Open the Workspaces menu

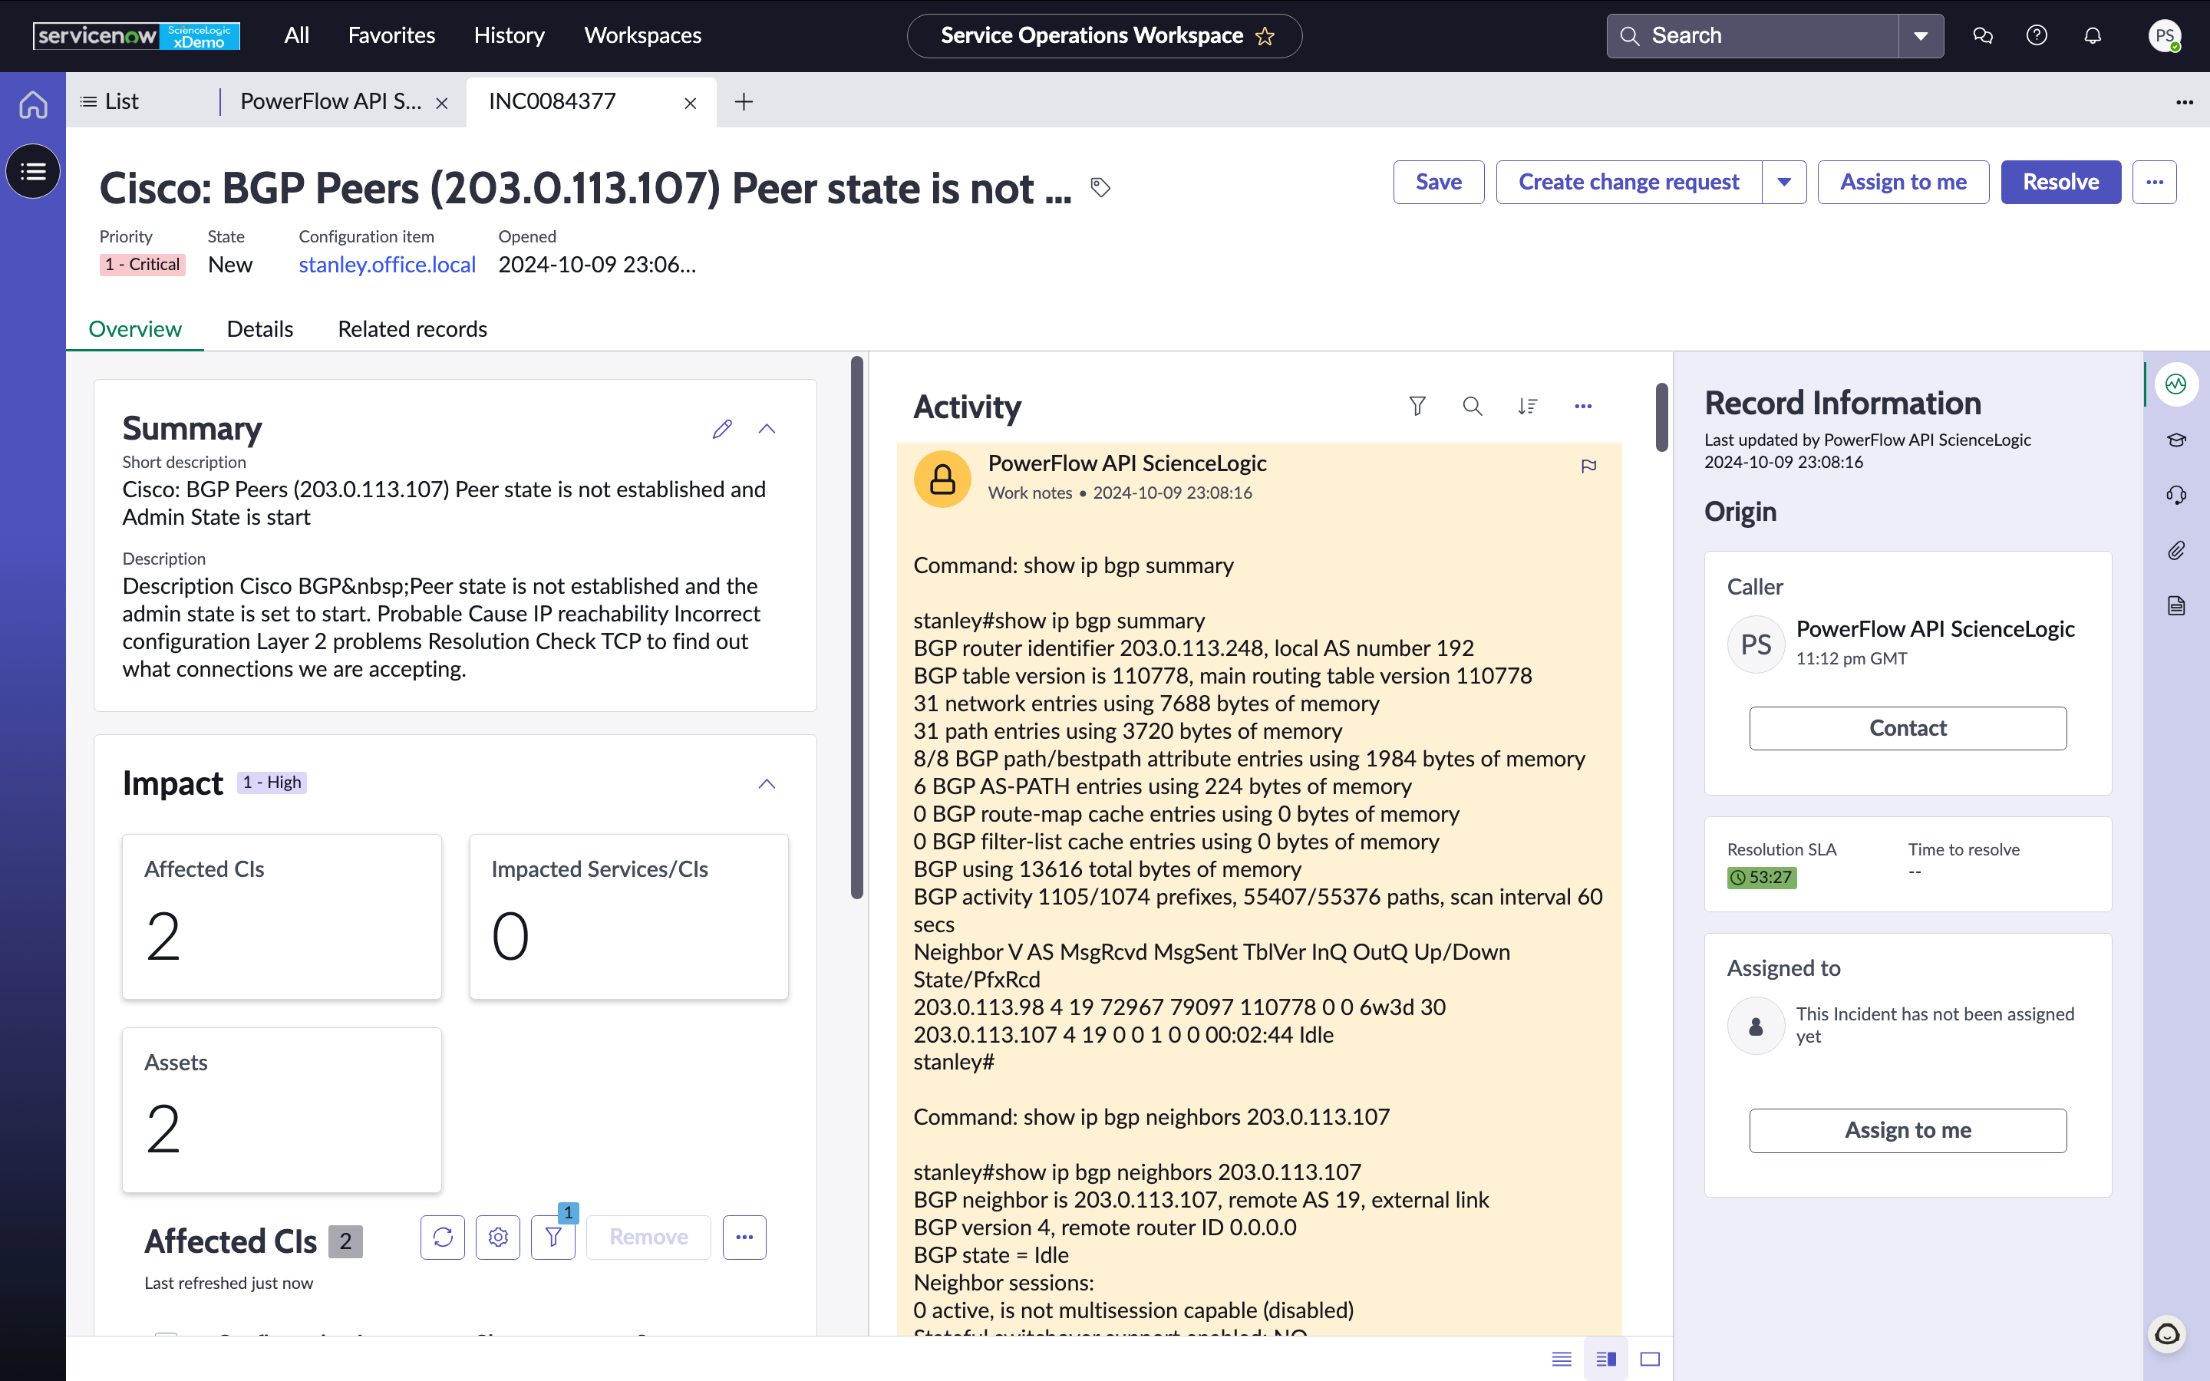643,35
